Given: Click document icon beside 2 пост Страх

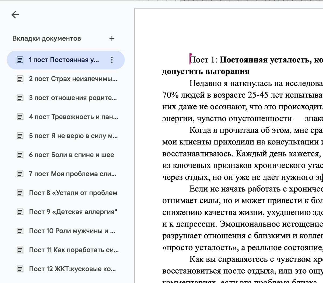Looking at the screenshot, I should click(x=20, y=79).
